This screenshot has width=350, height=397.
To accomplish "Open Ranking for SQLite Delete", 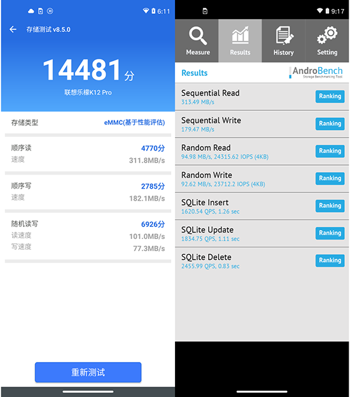I will tap(330, 261).
